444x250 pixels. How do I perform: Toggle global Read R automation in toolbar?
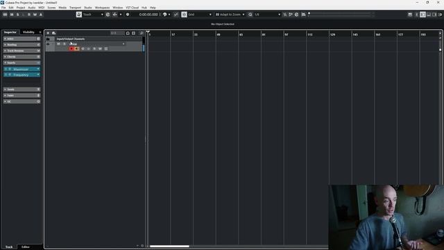(29, 15)
